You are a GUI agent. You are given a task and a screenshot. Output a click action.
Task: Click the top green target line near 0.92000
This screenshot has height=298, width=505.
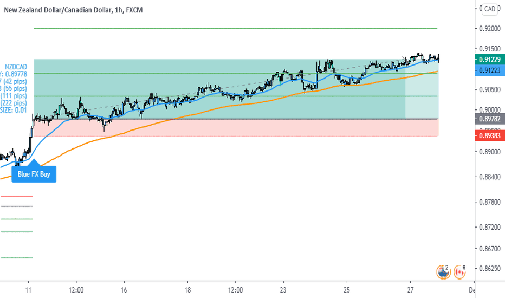235,28
